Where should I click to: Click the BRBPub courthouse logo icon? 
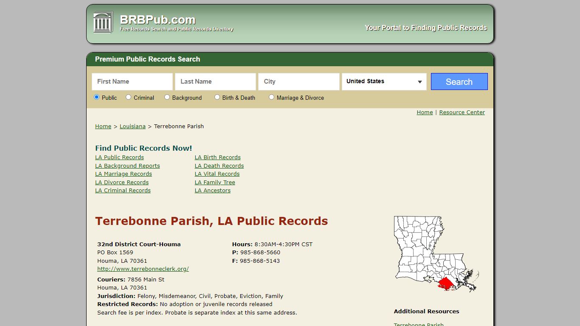tap(103, 22)
